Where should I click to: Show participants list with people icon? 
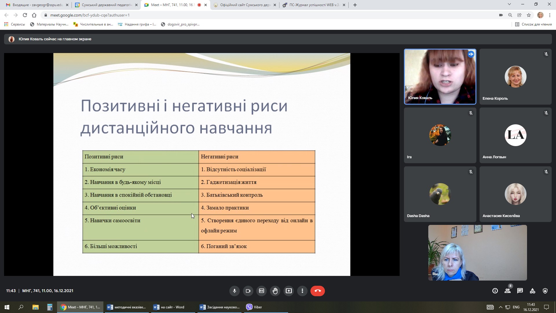point(507,291)
